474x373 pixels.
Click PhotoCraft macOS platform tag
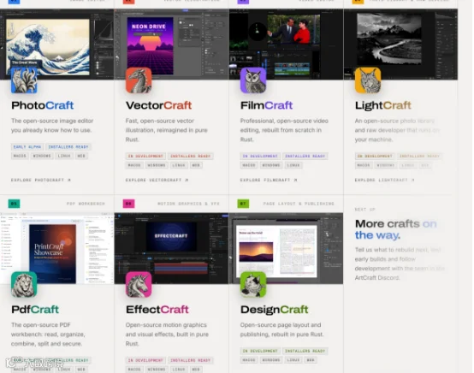click(x=20, y=156)
